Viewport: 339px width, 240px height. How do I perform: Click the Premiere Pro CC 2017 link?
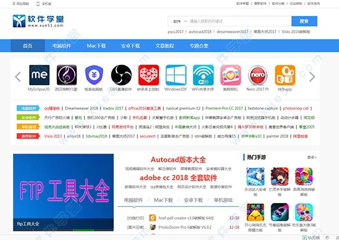pos(224,108)
